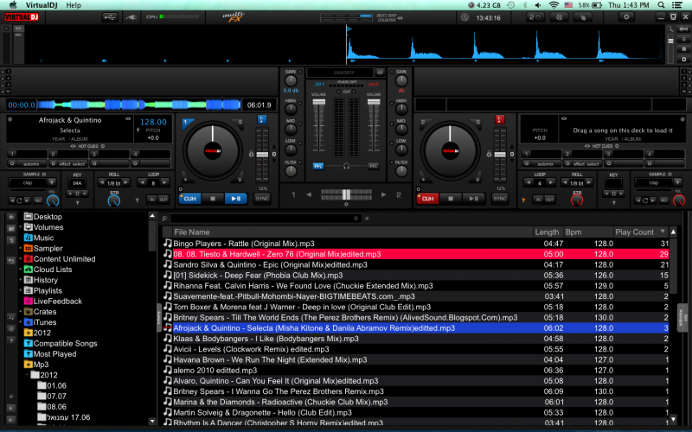Toggle left channel PFL headphone cue
This screenshot has height=432, width=692.
(317, 165)
